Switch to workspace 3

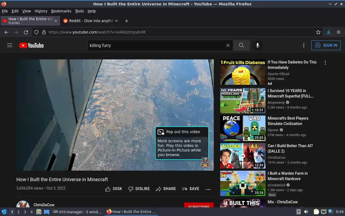(25, 212)
